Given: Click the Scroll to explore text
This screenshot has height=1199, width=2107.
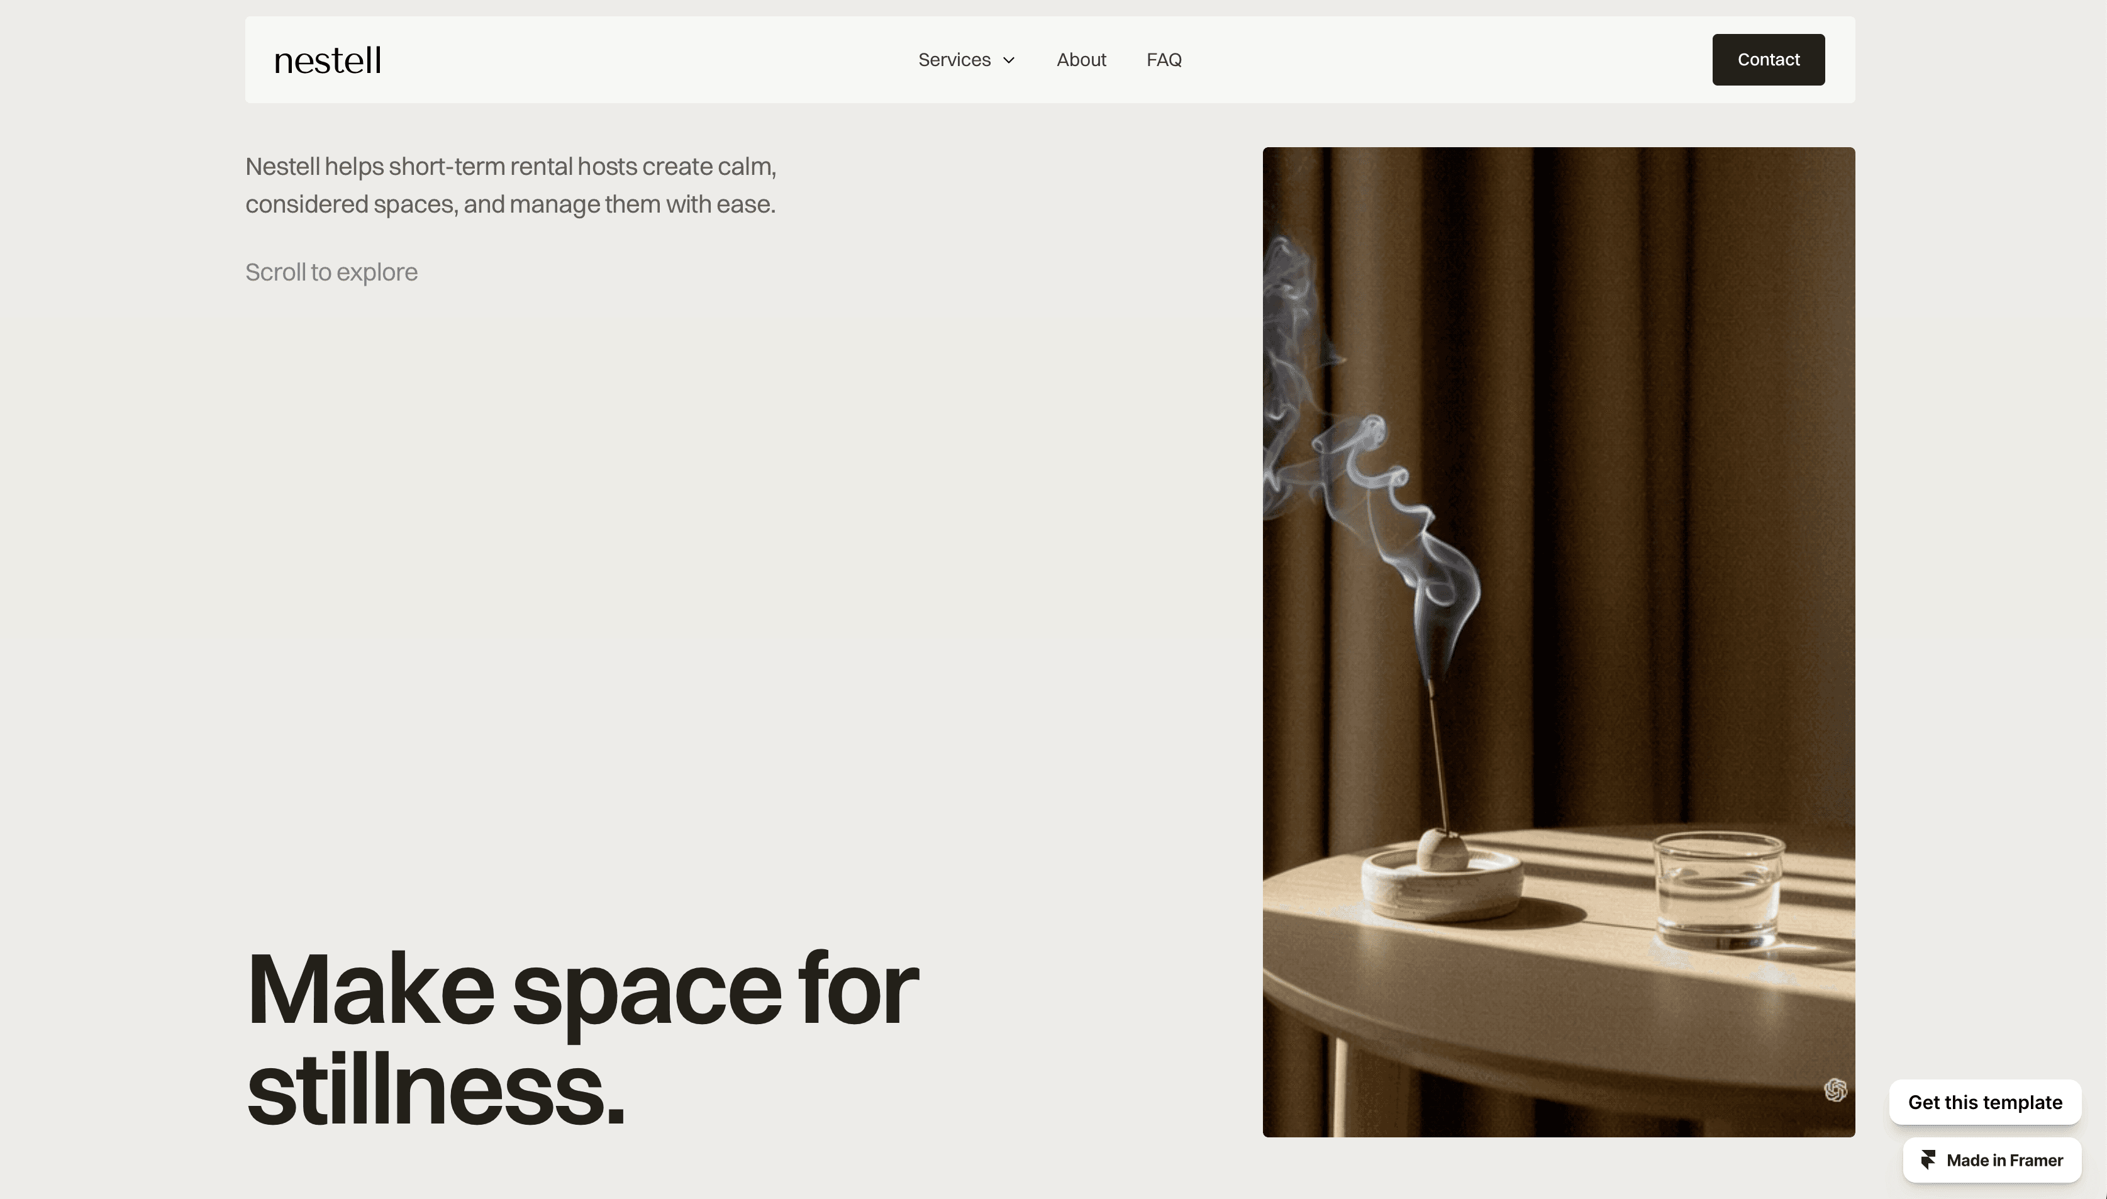Looking at the screenshot, I should [x=332, y=272].
